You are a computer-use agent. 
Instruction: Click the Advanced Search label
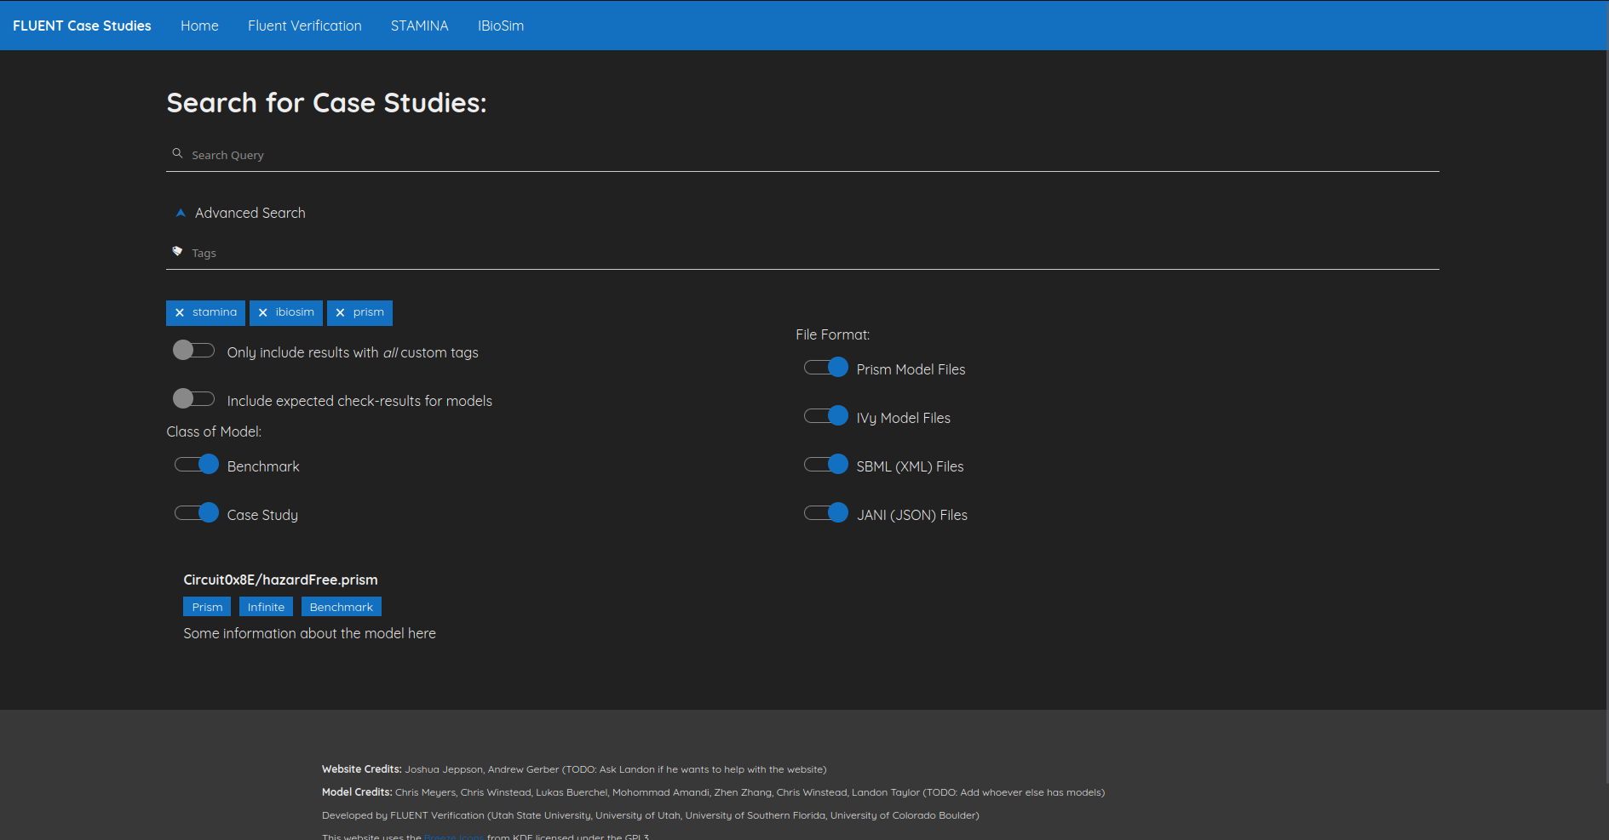(250, 213)
